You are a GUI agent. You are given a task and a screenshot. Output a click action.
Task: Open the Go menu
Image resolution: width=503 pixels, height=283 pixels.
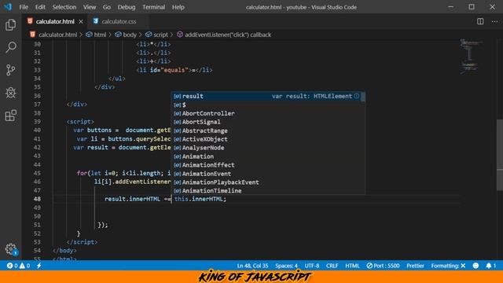pyautogui.click(x=107, y=7)
